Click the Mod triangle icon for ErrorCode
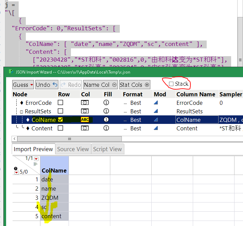Image resolution: width=243 pixels, height=226 pixels. coord(156,102)
